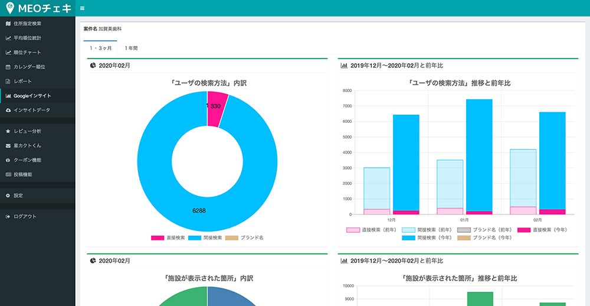This screenshot has width=590, height=306.
Task: Open 設定 settings page
Action: tap(38, 196)
